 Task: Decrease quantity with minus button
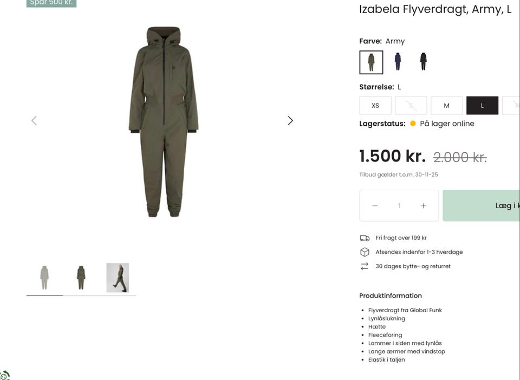click(375, 206)
